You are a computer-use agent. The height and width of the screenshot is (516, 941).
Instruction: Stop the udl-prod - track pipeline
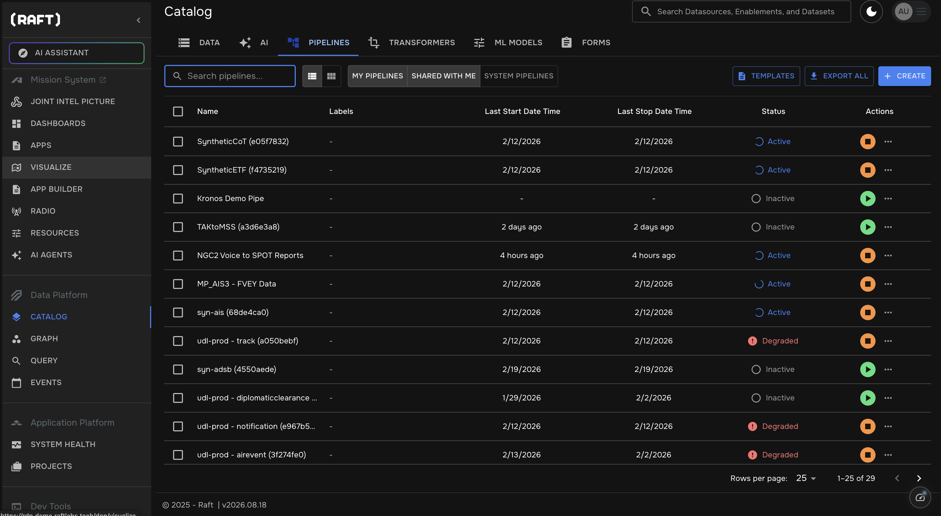[868, 341]
